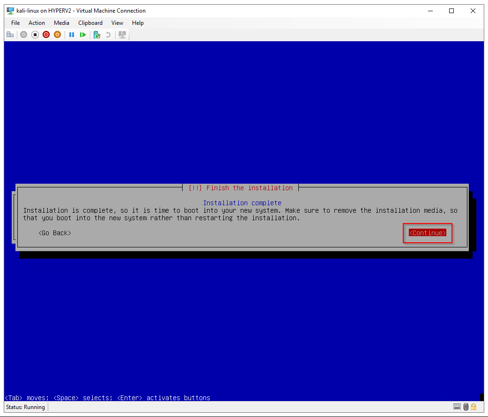Click the Enhanced Session toolbar icon
Screen dimensions: 488x417
coord(122,35)
